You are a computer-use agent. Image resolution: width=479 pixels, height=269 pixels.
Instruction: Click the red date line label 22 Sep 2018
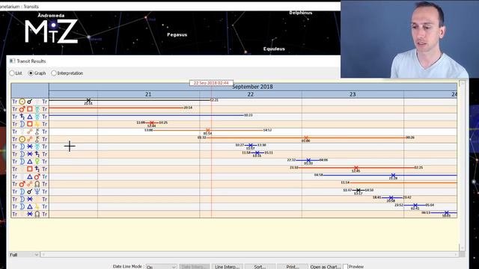pyautogui.click(x=211, y=83)
